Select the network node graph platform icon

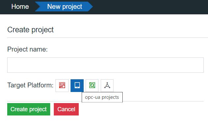coord(107,85)
